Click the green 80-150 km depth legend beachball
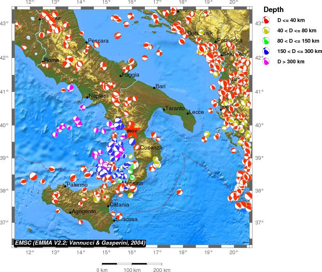Image resolution: width=322 pixels, height=272 pixels. 266,41
